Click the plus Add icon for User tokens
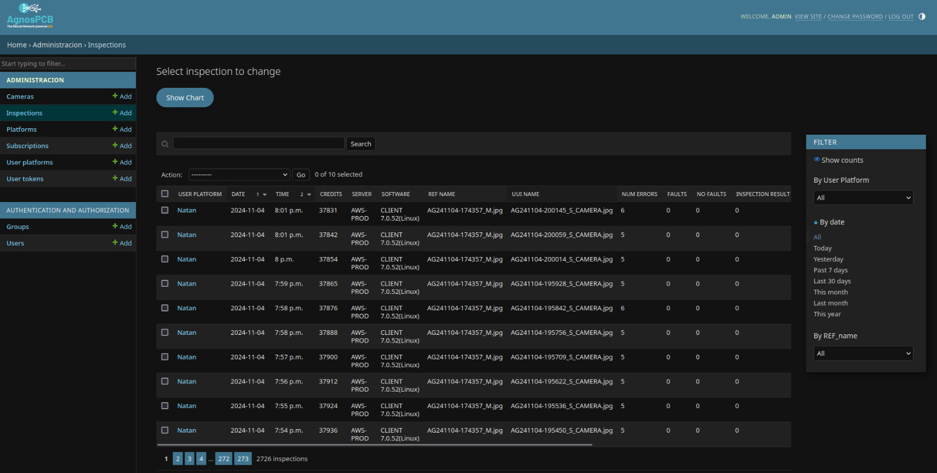This screenshot has width=937, height=473. pyautogui.click(x=115, y=178)
